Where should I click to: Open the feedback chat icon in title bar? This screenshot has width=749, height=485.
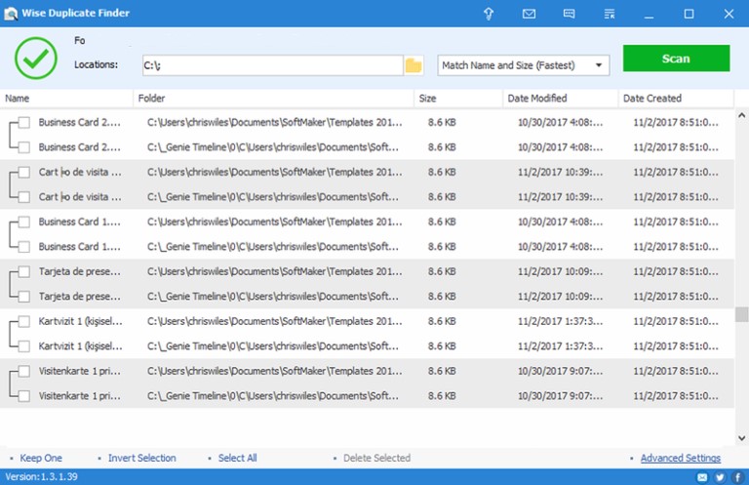[569, 14]
